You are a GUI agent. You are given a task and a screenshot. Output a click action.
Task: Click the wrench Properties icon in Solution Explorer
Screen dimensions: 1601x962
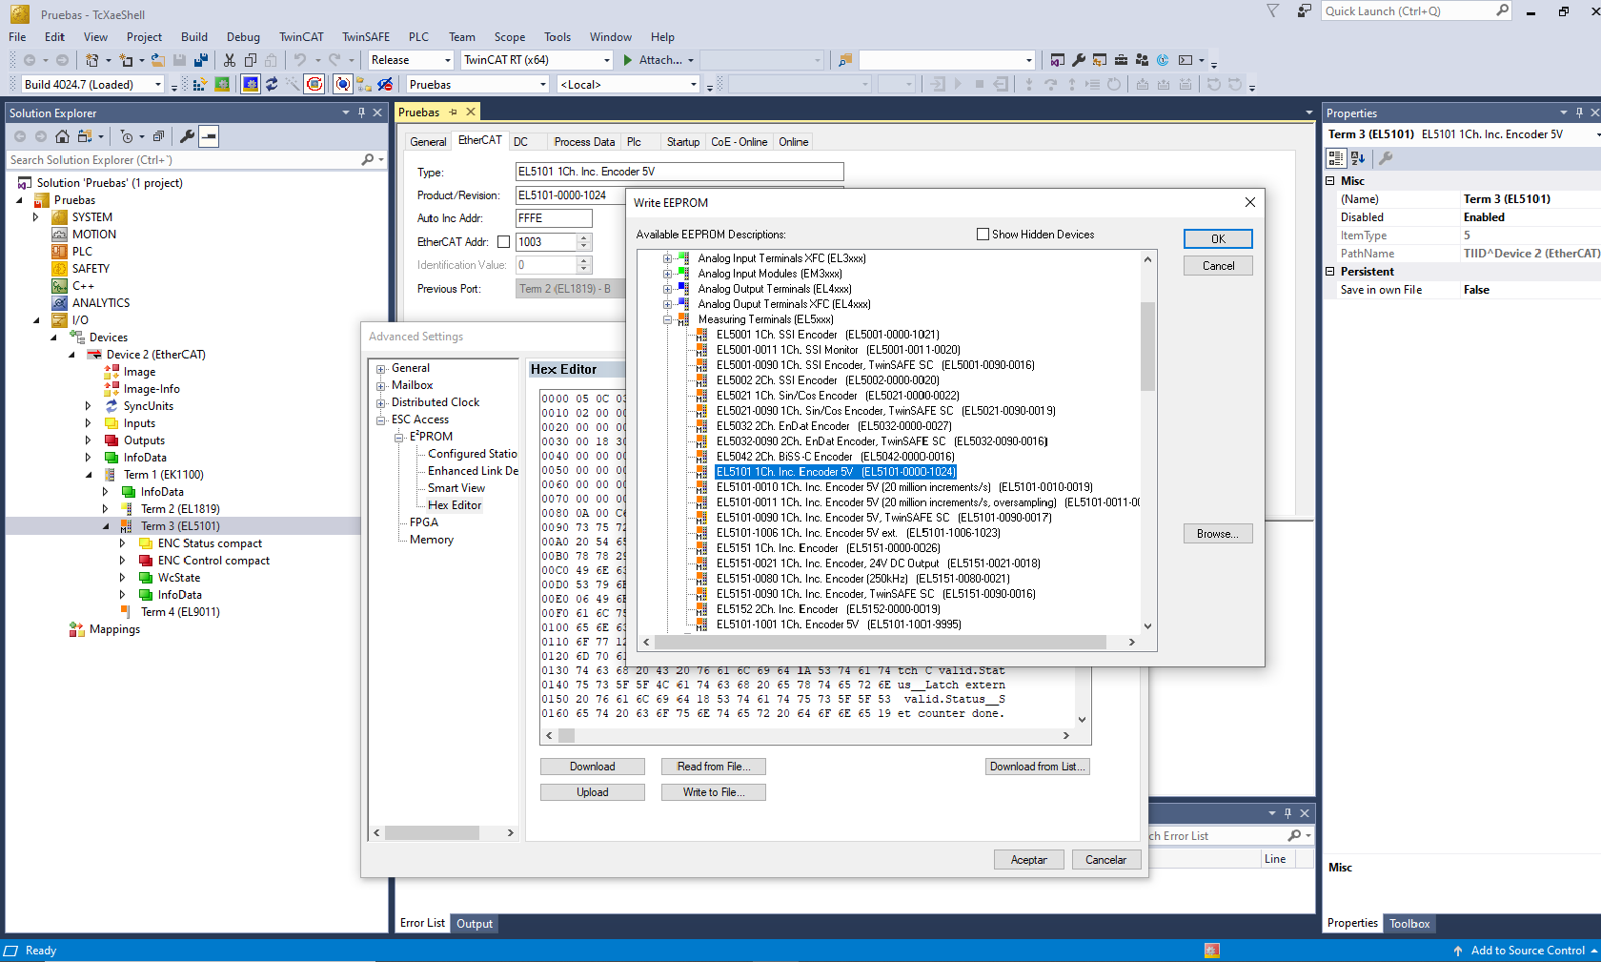point(188,136)
